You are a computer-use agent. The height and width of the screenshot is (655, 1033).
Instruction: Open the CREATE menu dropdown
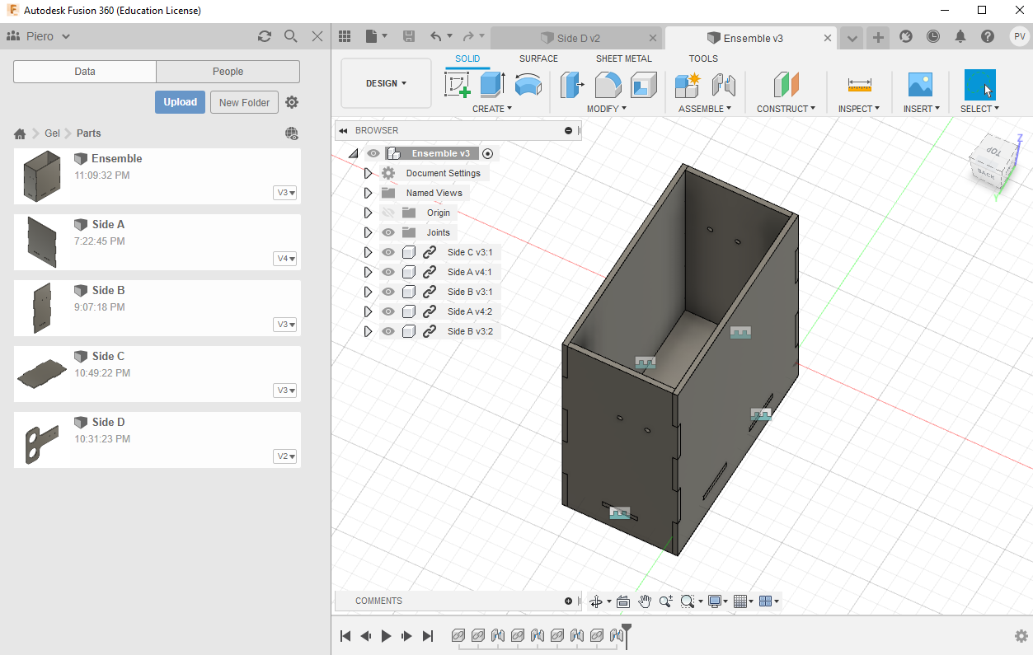point(492,109)
